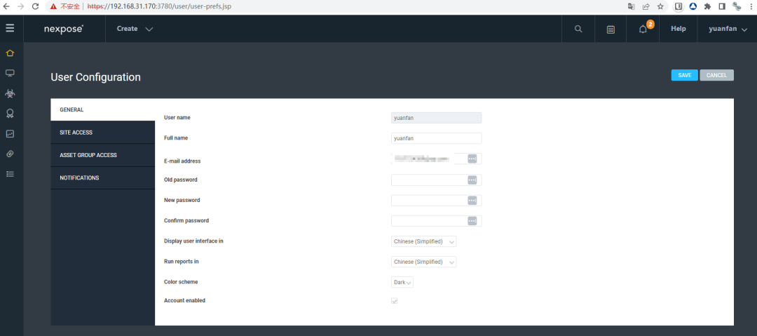Open Run reports in language dropdown
757x336 pixels.
click(423, 262)
